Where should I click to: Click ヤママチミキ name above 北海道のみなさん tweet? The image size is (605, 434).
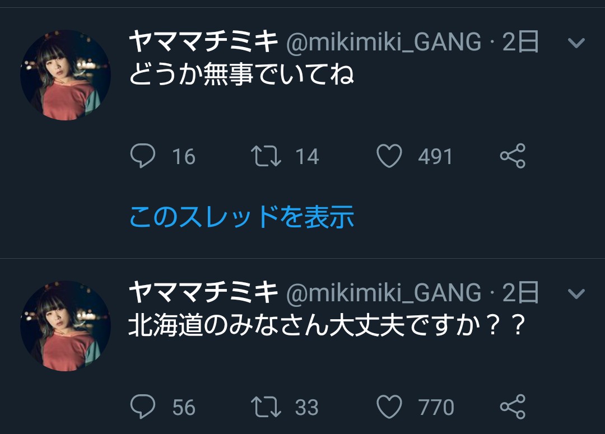204,293
